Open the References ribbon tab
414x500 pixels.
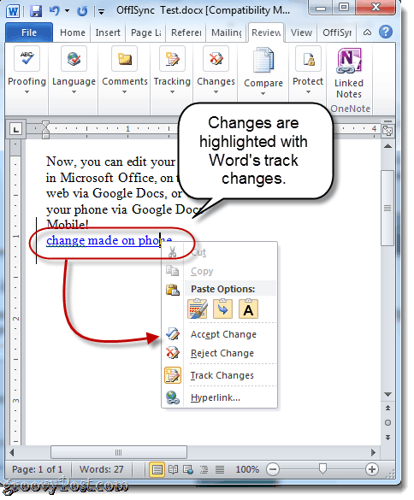click(x=186, y=32)
